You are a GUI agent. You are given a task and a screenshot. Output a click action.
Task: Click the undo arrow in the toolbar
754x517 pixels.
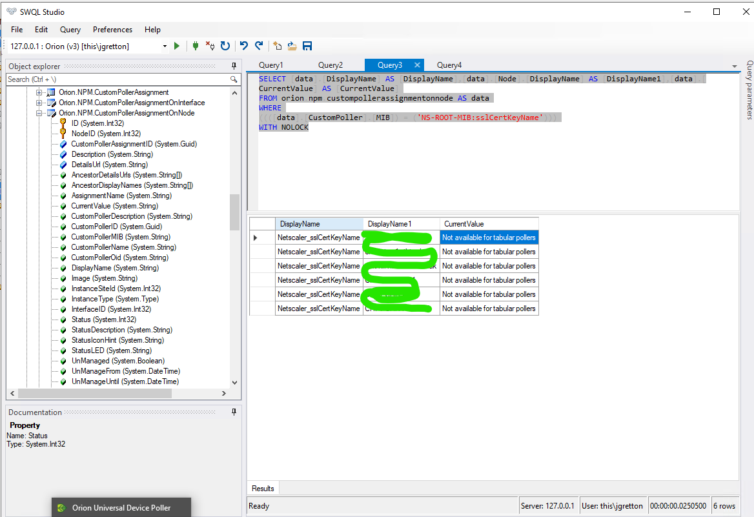244,46
